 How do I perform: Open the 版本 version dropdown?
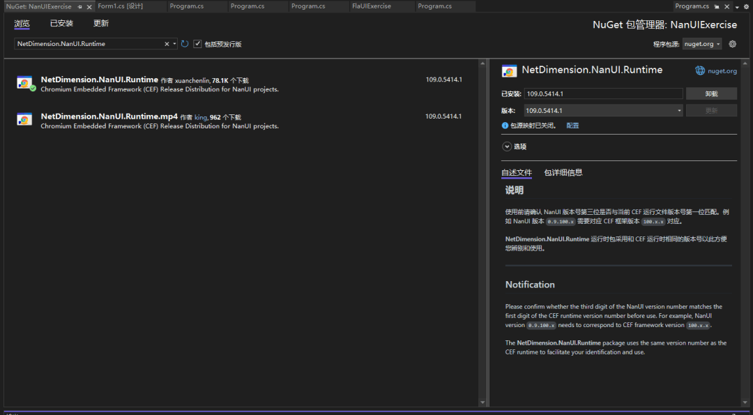pyautogui.click(x=604, y=110)
